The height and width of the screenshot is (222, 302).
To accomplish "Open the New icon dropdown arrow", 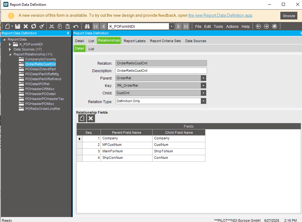I will 12,26.
